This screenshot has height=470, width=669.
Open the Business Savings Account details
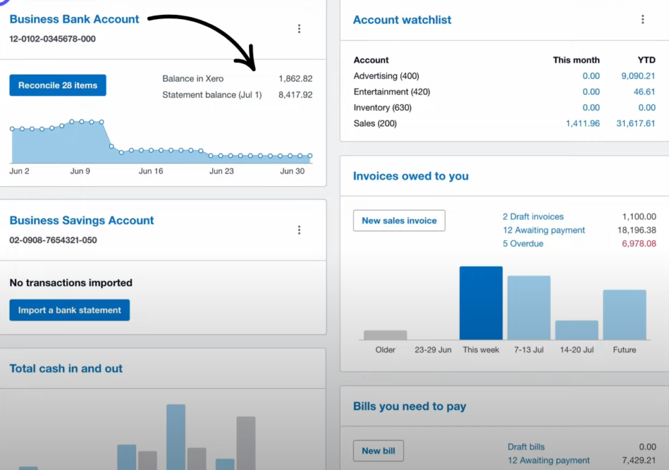81,220
